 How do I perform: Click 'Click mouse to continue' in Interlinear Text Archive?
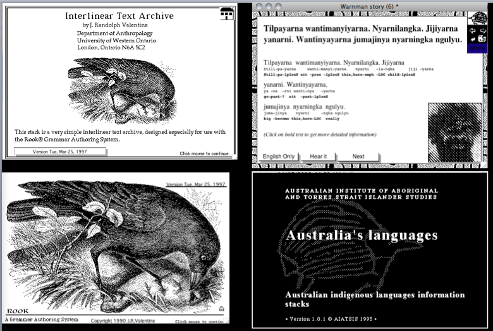205,153
